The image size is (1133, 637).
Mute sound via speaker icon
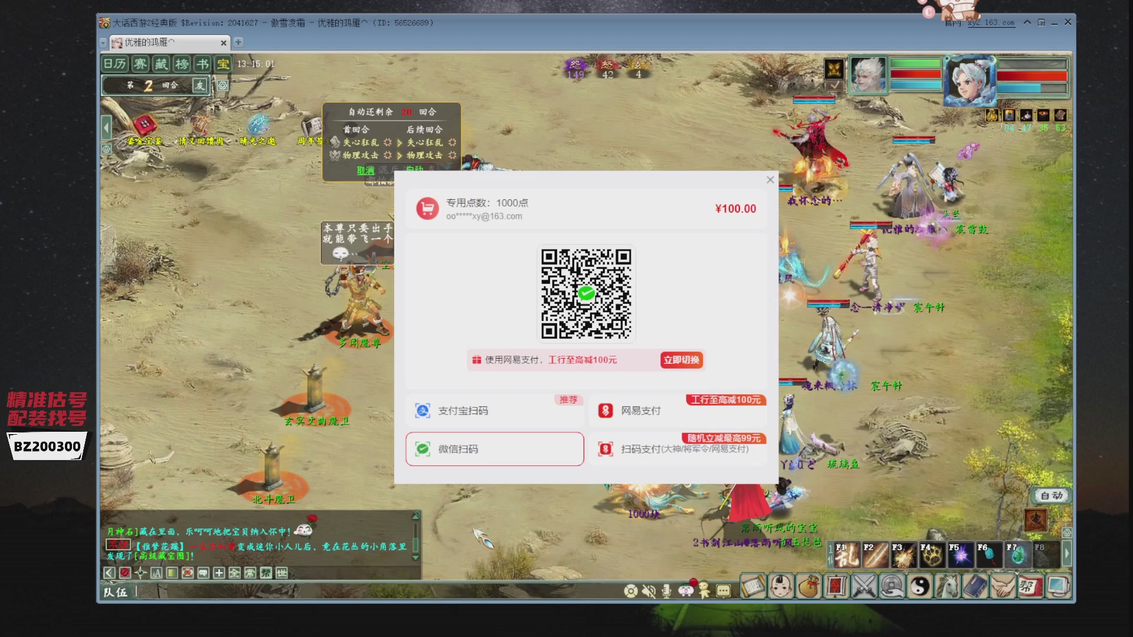tap(649, 590)
